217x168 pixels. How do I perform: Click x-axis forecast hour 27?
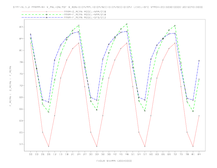coord(85,154)
